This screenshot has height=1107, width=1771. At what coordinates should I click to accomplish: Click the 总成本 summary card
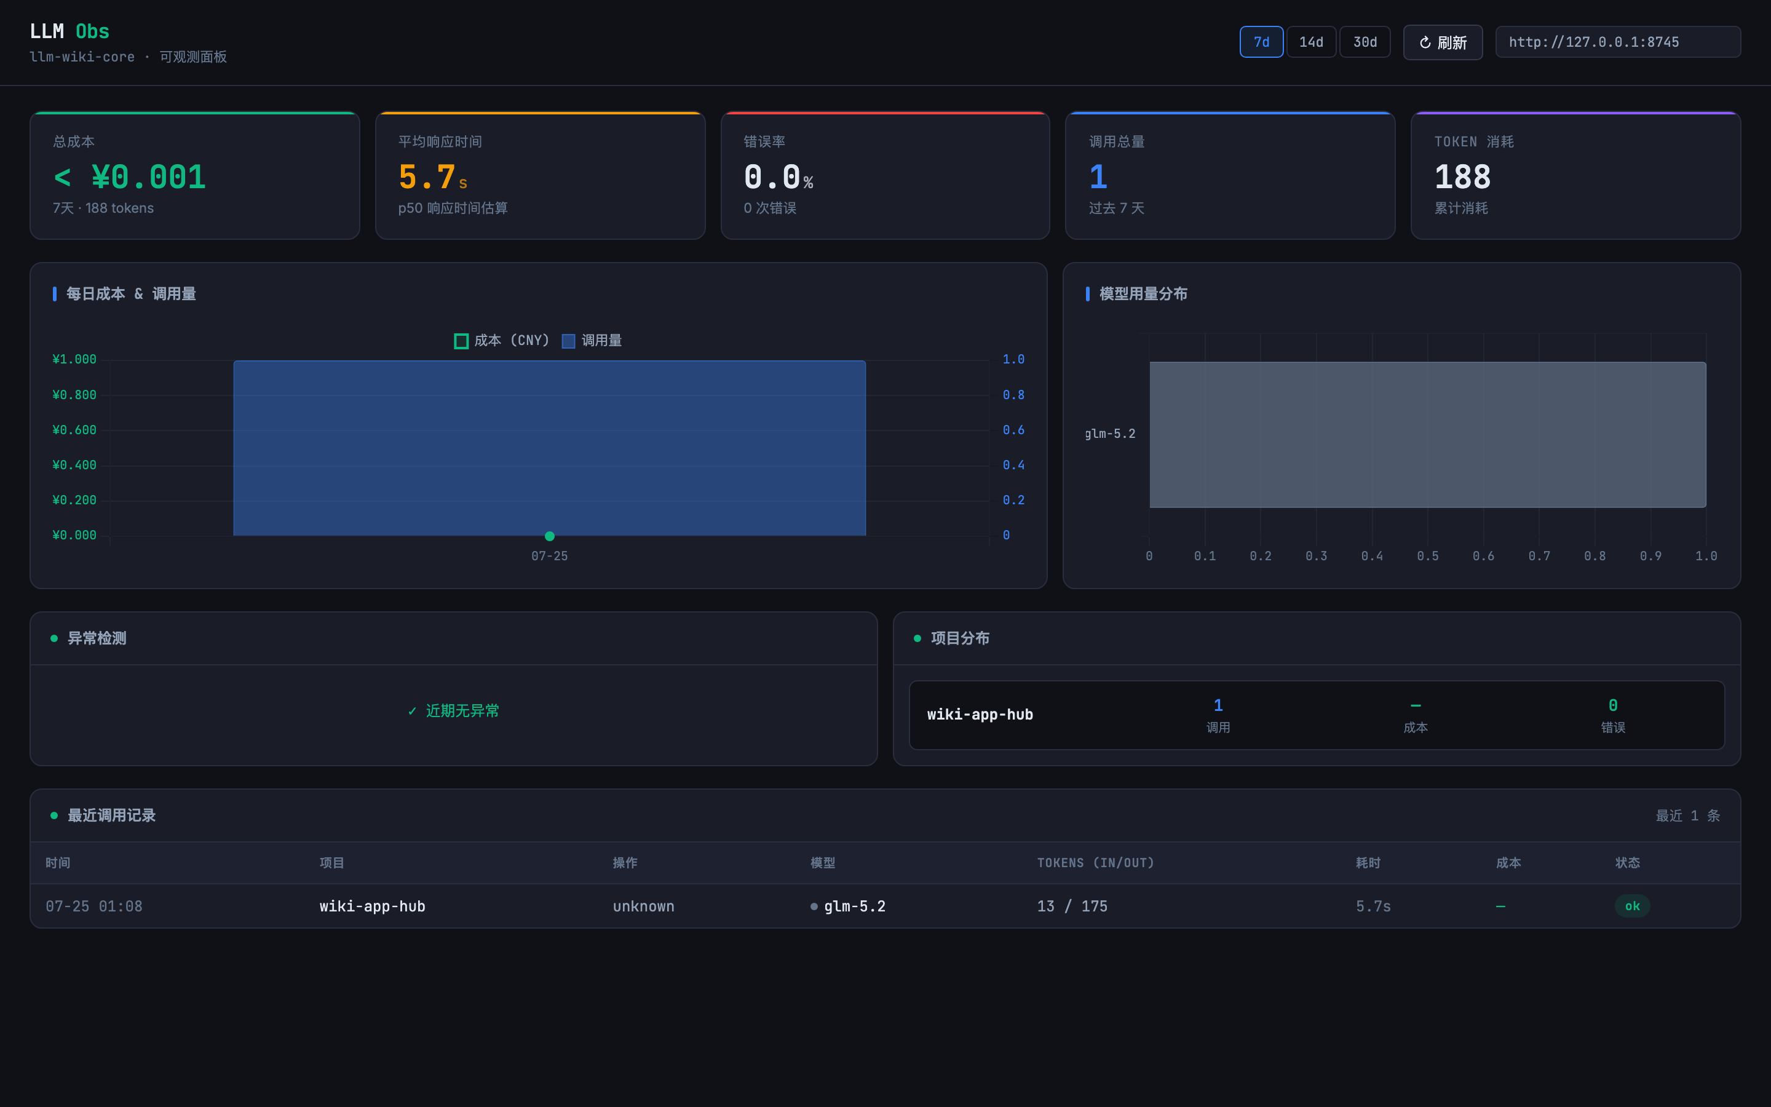click(195, 176)
